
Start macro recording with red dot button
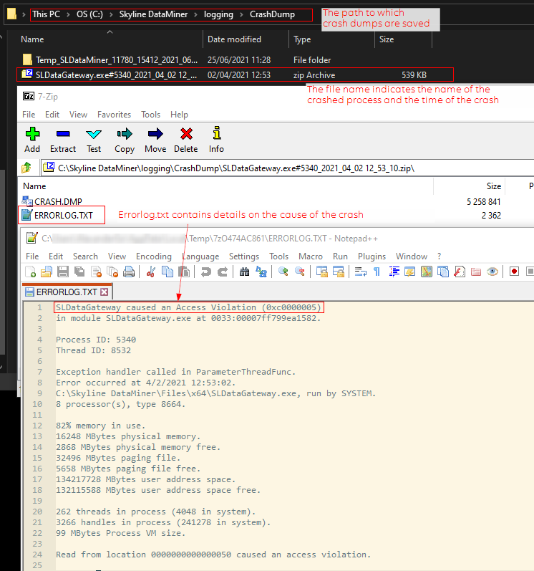point(514,272)
